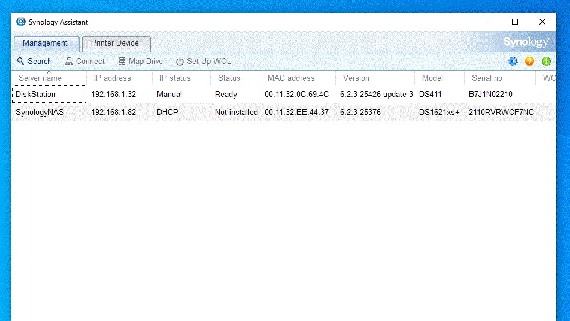Click the serial number 2110RVRWCF7NC
Screen dimensions: 570x321
tap(501, 113)
